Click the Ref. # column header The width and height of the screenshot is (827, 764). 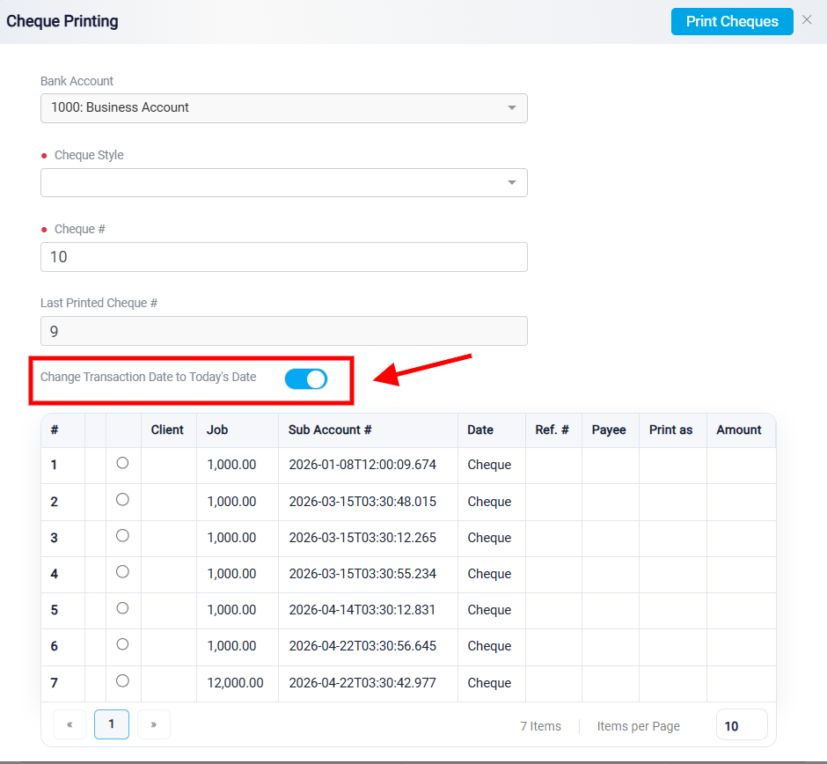click(553, 430)
